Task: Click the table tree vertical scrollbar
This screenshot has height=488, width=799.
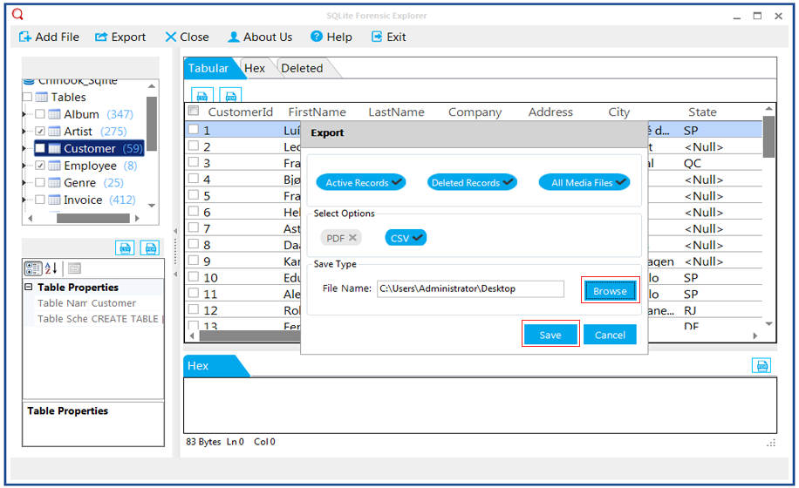Action: click(x=152, y=124)
